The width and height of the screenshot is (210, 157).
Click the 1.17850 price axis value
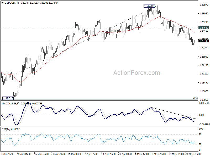click(x=204, y=100)
